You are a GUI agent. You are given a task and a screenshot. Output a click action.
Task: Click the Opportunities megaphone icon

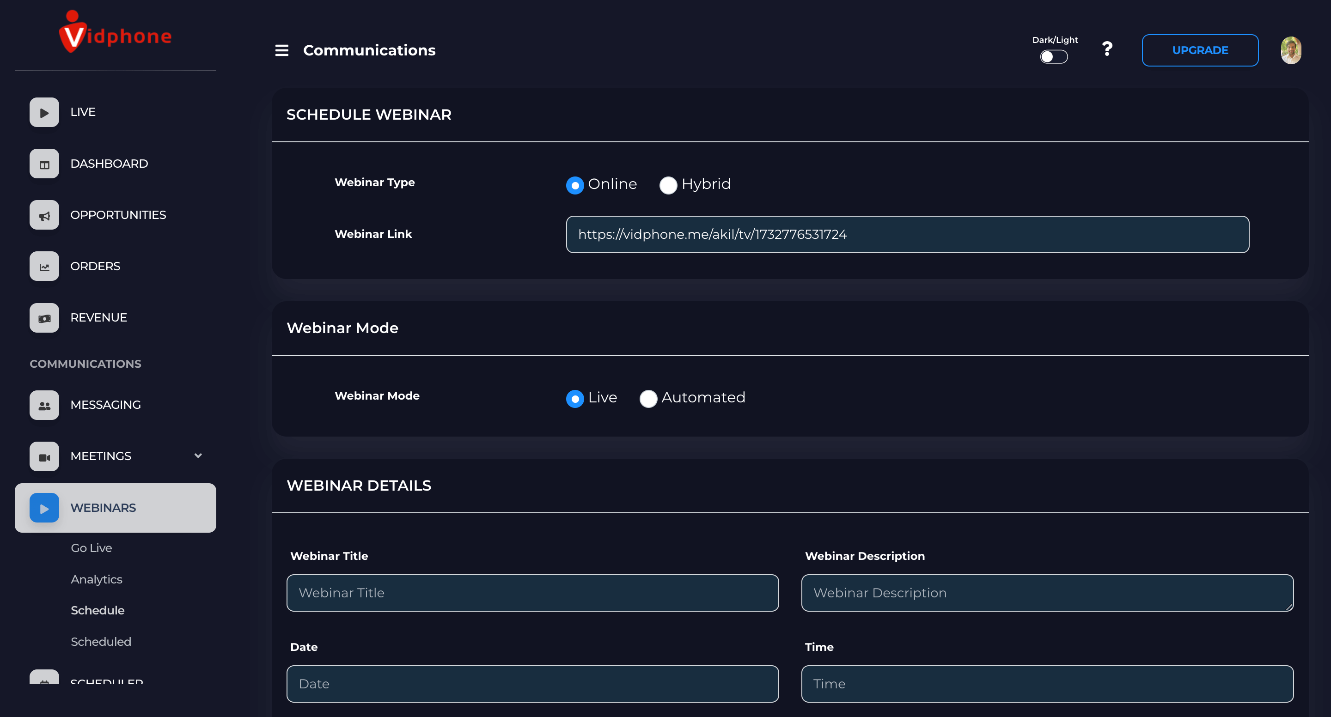tap(44, 215)
